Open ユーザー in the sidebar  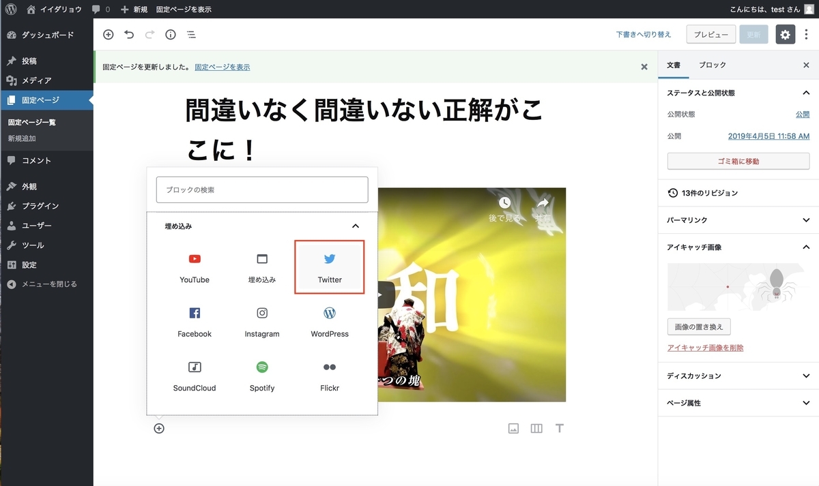point(46,226)
